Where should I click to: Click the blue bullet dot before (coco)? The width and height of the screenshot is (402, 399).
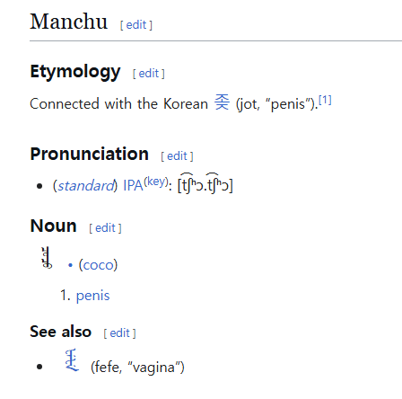(70, 265)
